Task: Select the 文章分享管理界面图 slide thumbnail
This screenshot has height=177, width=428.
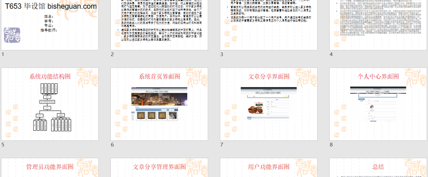Action: tap(160, 167)
